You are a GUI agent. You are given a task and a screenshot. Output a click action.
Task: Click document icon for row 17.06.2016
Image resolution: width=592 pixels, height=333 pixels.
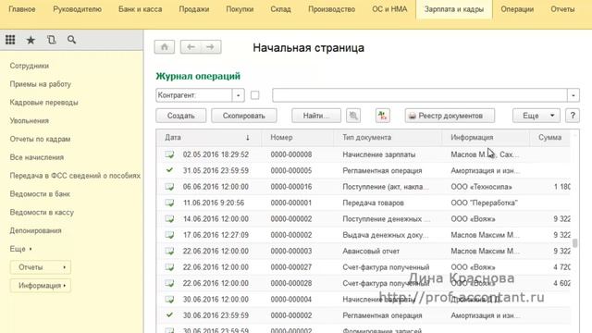click(x=170, y=235)
